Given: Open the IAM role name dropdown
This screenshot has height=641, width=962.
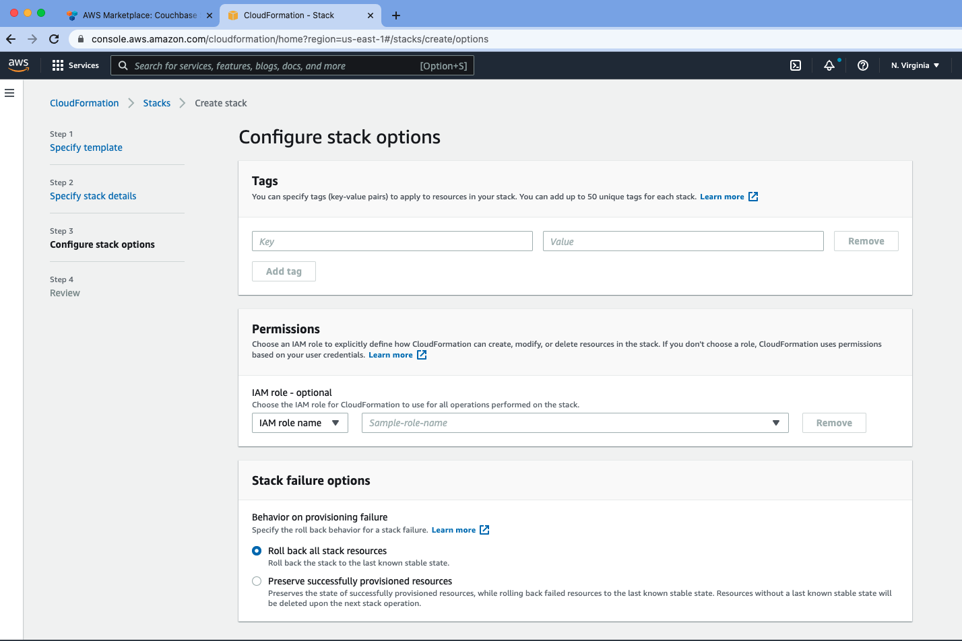Looking at the screenshot, I should (299, 423).
